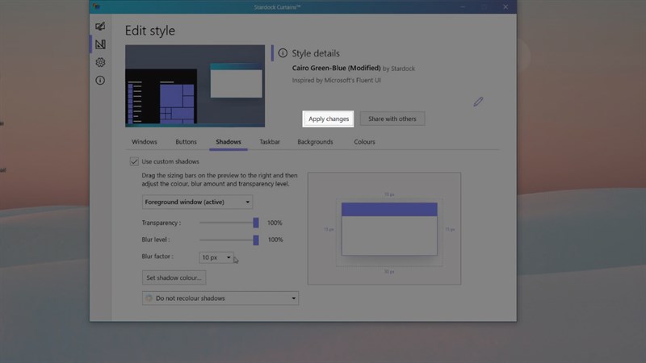Switch to the Buttons tab
Image resolution: width=646 pixels, height=363 pixels.
point(187,142)
